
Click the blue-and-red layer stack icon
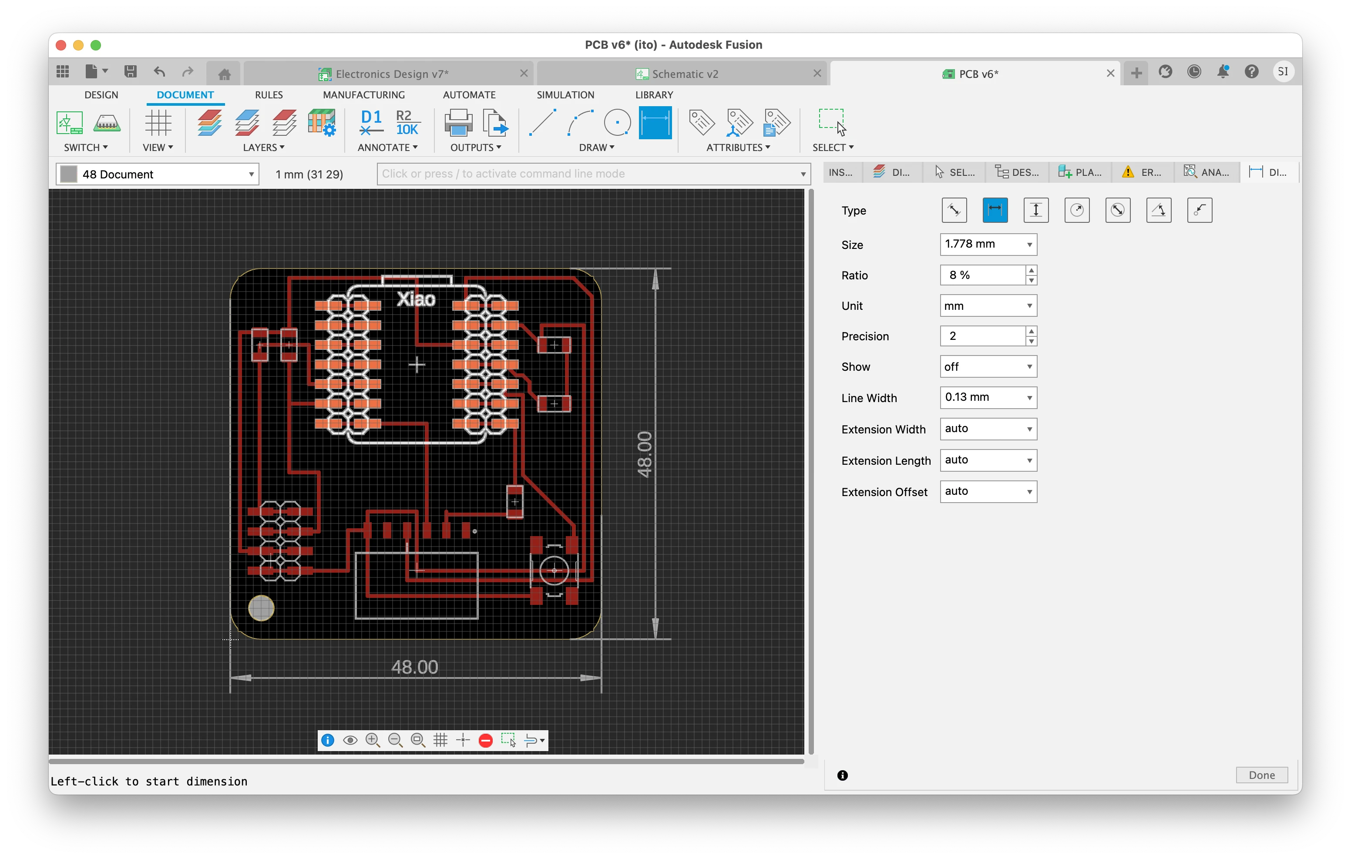(x=246, y=123)
